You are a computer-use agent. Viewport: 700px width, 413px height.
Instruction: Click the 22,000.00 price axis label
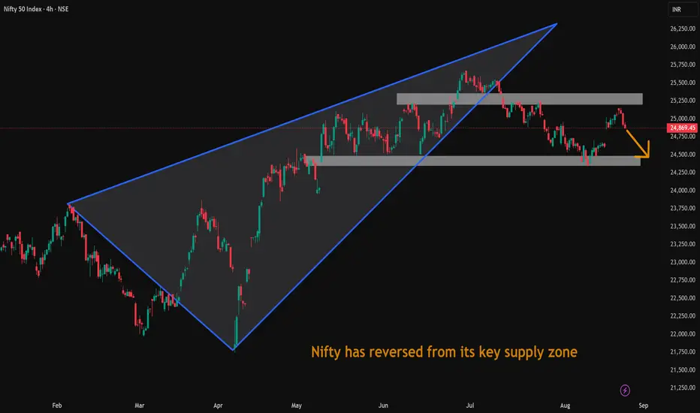coord(683,333)
